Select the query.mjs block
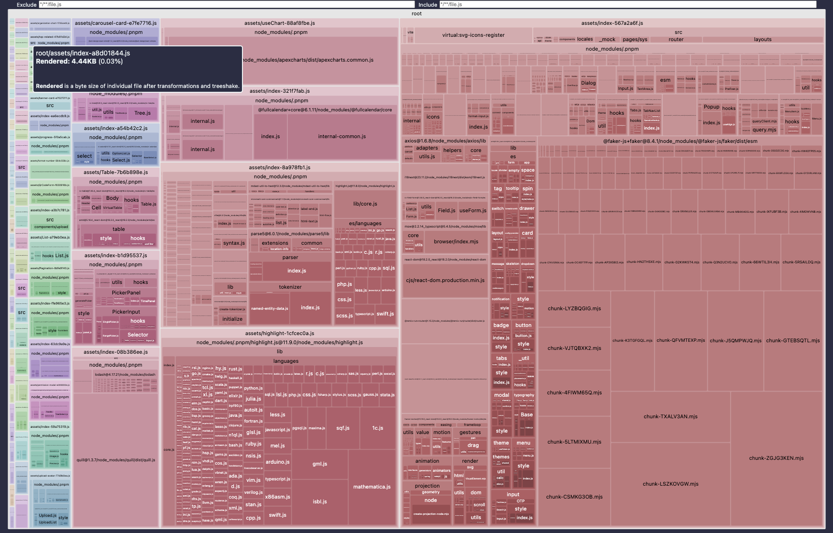The height and width of the screenshot is (533, 833). pos(764,130)
